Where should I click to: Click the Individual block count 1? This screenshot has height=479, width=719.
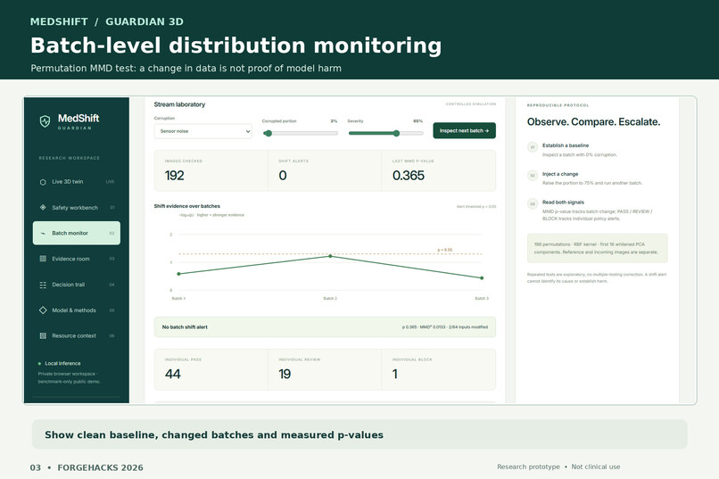coord(395,374)
